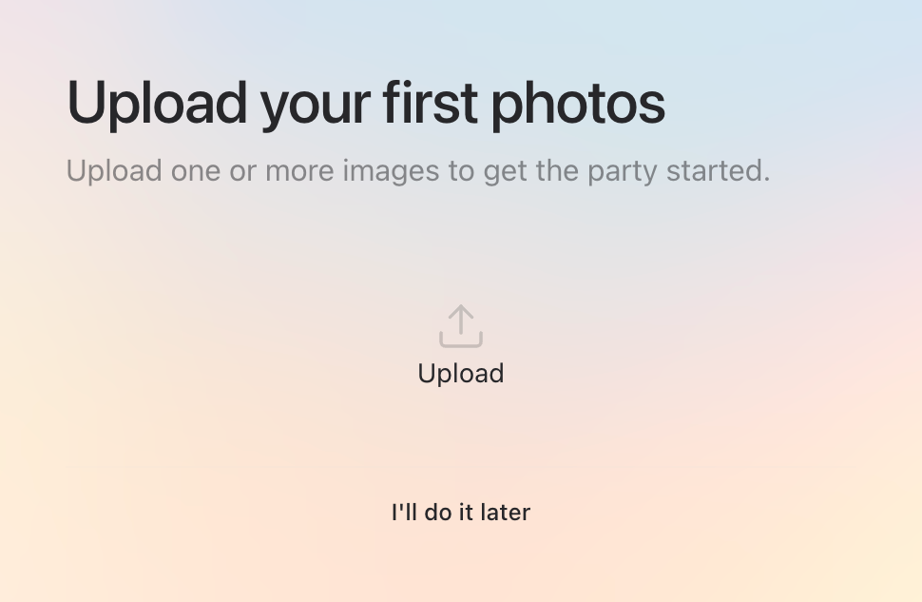The image size is (922, 602).
Task: Click the Upload your first photos heading
Action: pos(366,103)
